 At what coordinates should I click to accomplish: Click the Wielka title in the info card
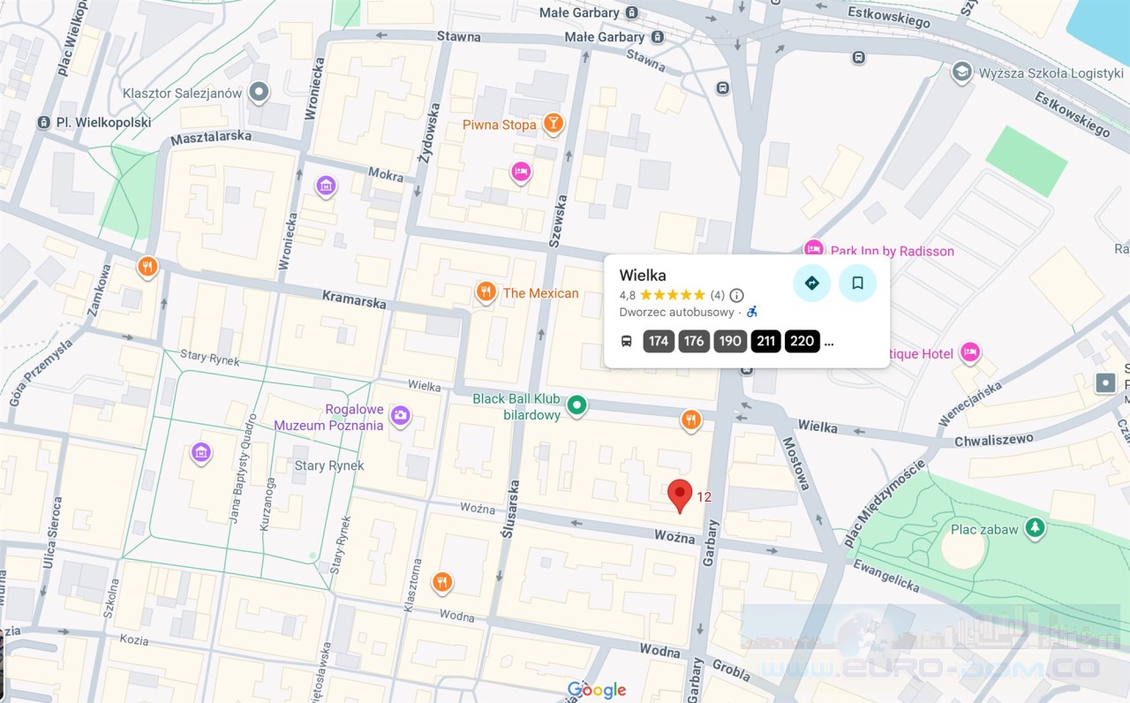click(643, 276)
